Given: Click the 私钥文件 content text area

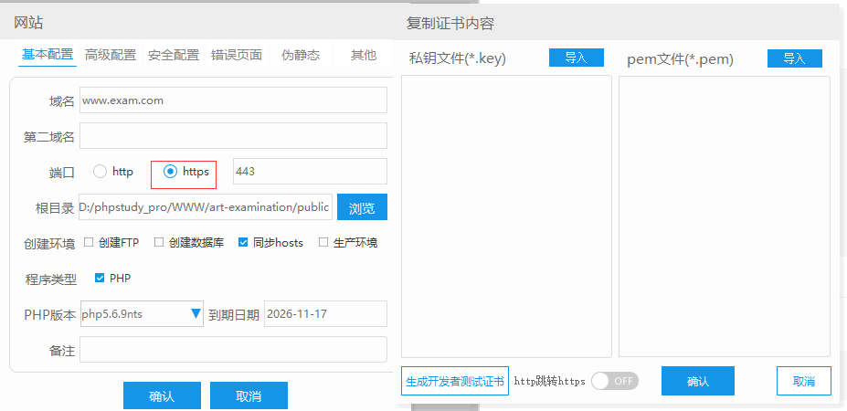Looking at the screenshot, I should (507, 216).
